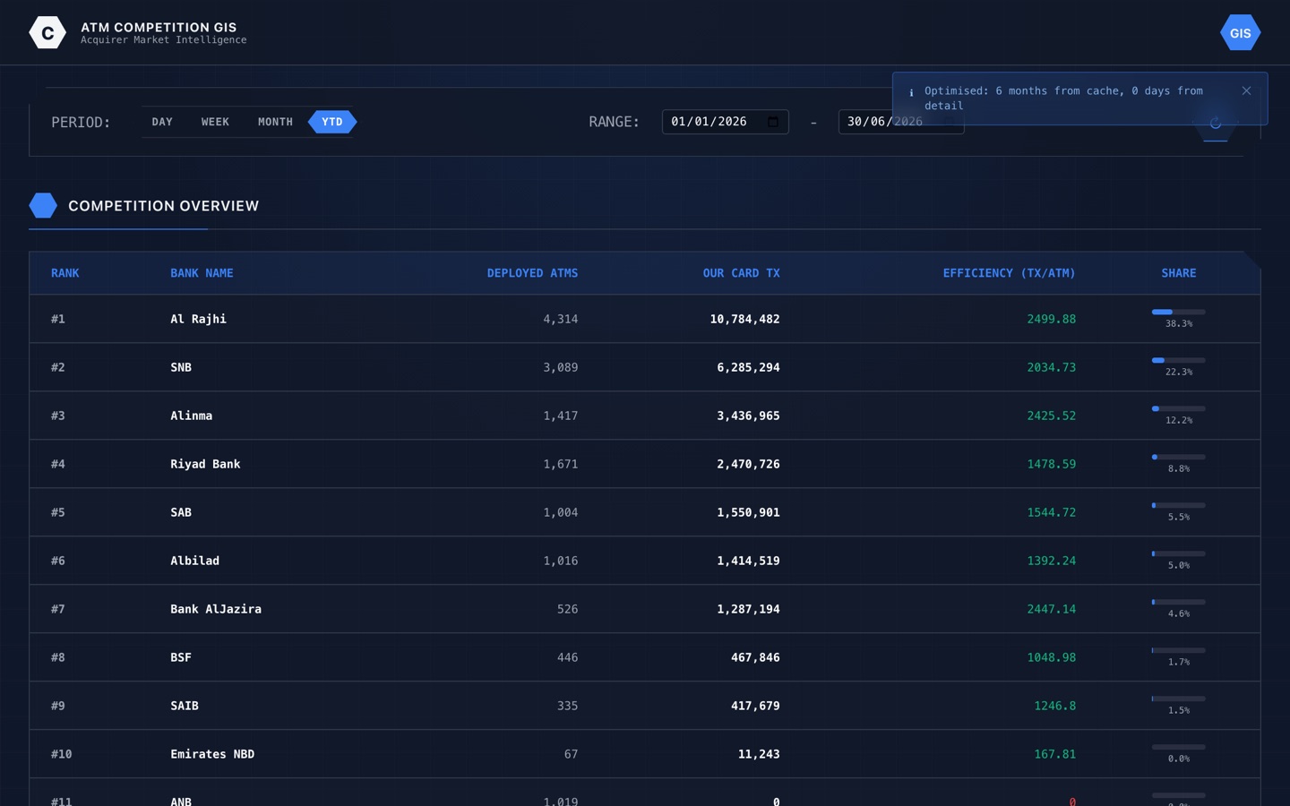This screenshot has height=806, width=1290.
Task: Click card TX value 3,436,965
Action: point(748,416)
